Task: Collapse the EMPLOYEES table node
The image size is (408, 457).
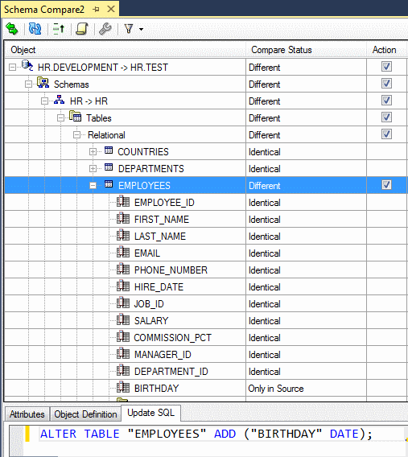Action: click(x=93, y=186)
